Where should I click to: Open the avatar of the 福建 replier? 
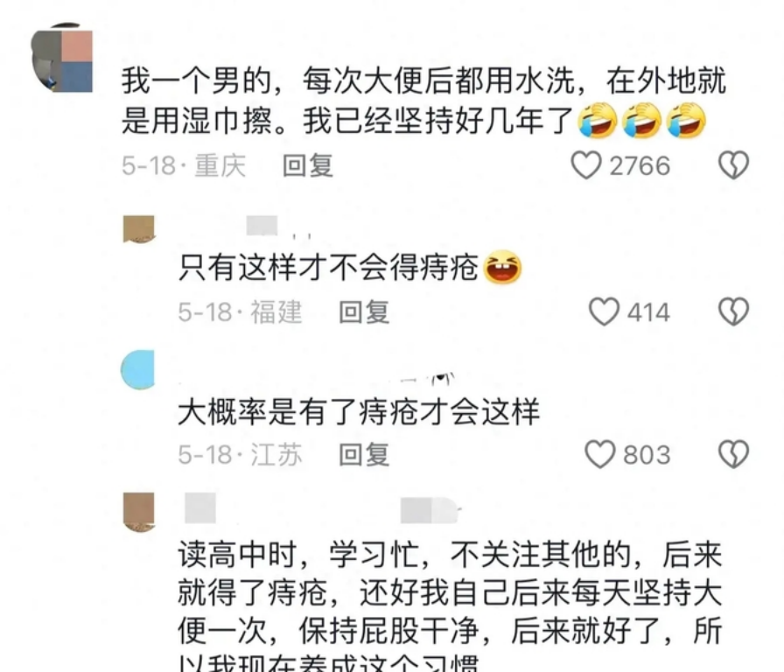pyautogui.click(x=138, y=229)
